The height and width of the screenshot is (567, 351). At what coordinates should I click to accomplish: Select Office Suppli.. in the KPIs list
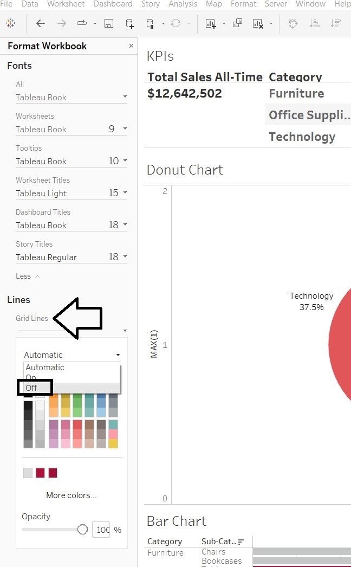[309, 115]
